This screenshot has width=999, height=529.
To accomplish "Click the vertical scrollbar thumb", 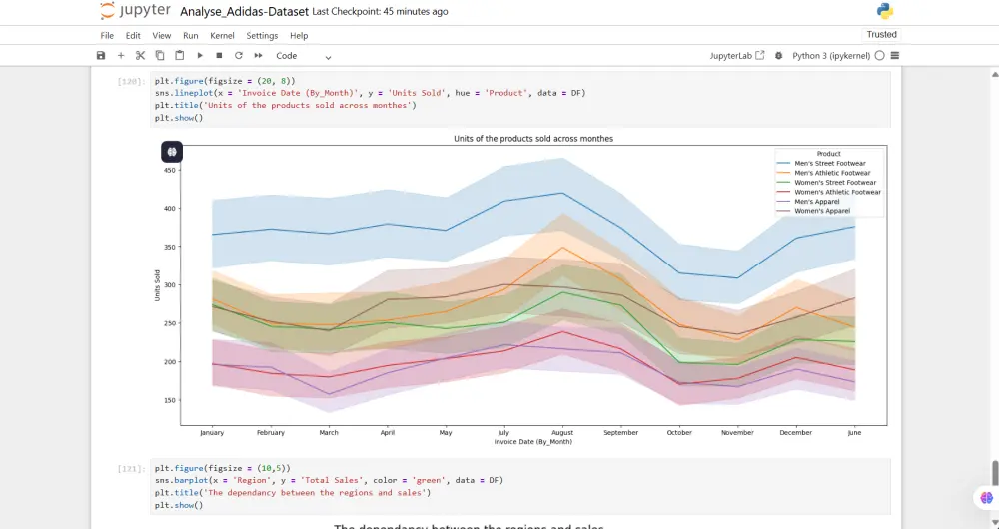I will [994, 471].
